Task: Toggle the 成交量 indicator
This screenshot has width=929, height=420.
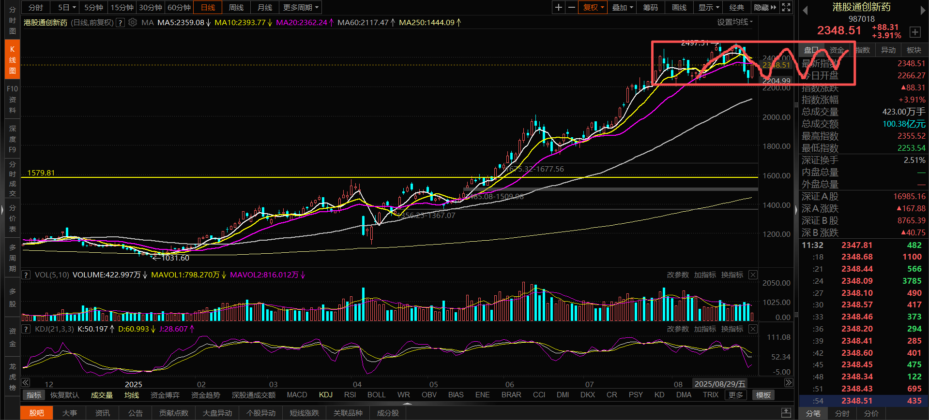Action: 102,395
